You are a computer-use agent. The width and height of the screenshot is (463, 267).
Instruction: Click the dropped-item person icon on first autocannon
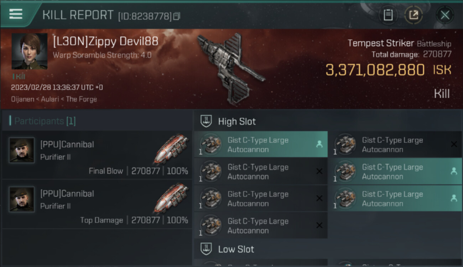[319, 144]
